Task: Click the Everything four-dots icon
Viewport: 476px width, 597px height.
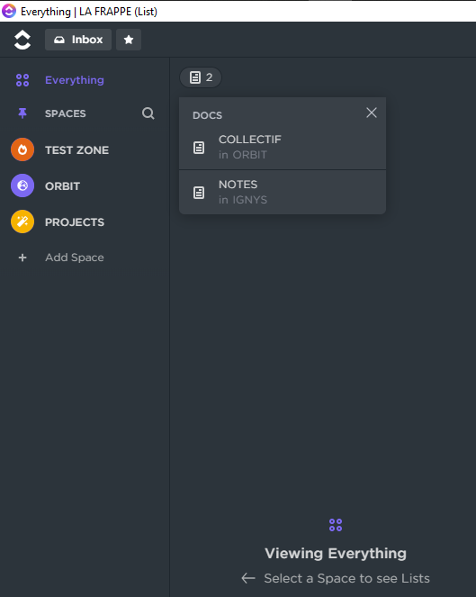Action: (22, 80)
